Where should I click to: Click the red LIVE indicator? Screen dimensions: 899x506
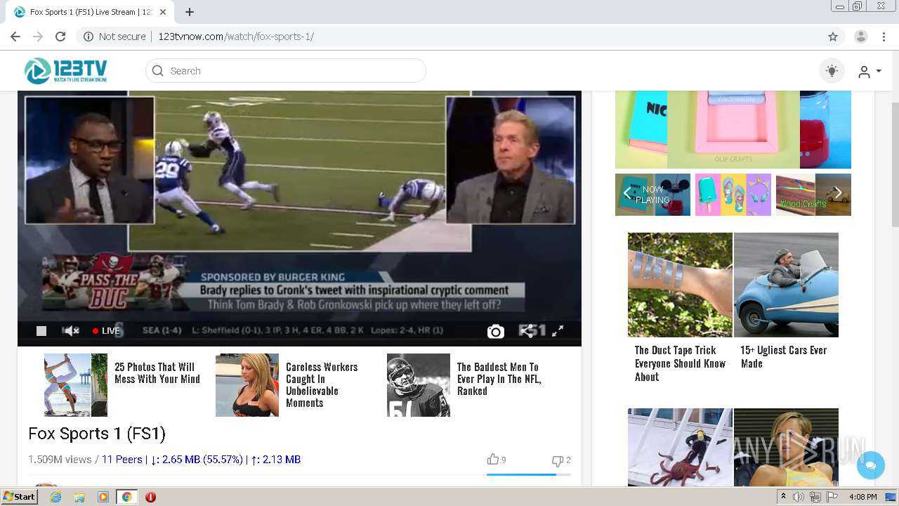click(106, 331)
